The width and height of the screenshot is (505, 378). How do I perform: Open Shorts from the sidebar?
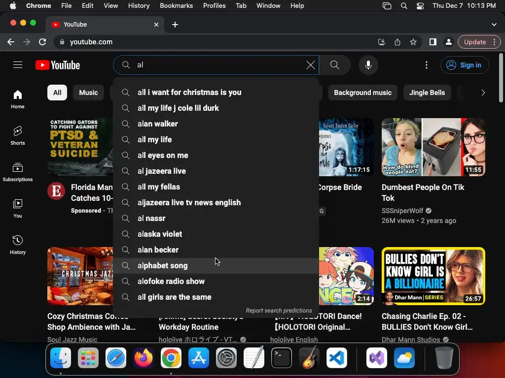18,136
